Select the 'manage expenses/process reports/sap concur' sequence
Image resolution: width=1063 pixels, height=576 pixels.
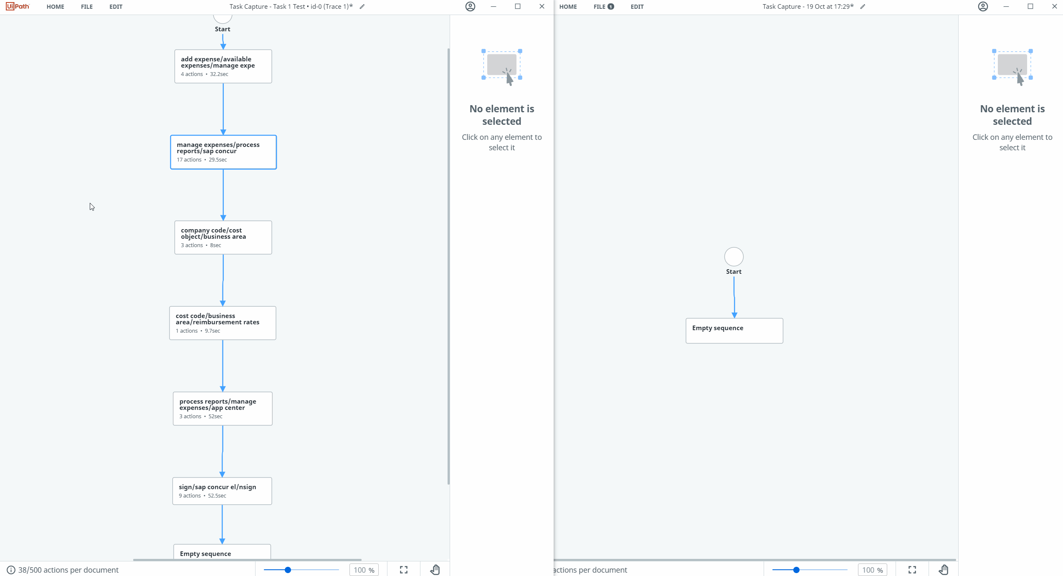tap(223, 152)
